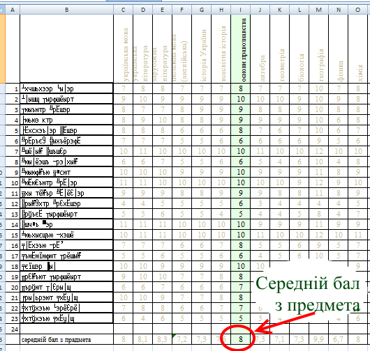Select column F header

(x=182, y=10)
